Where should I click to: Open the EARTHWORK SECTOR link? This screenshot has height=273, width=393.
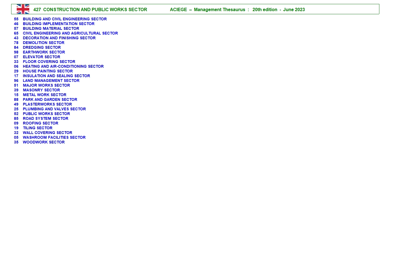click(44, 52)
